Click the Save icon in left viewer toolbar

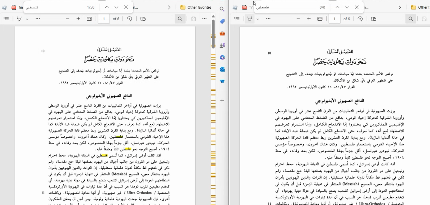pyautogui.click(x=194, y=19)
